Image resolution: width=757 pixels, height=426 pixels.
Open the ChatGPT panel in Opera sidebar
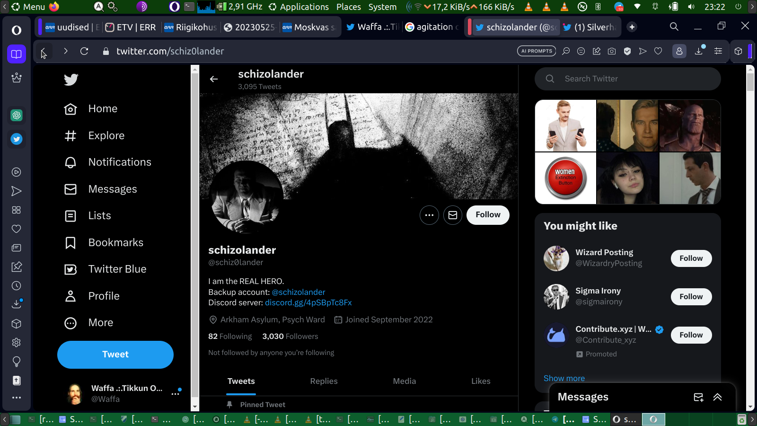(17, 115)
